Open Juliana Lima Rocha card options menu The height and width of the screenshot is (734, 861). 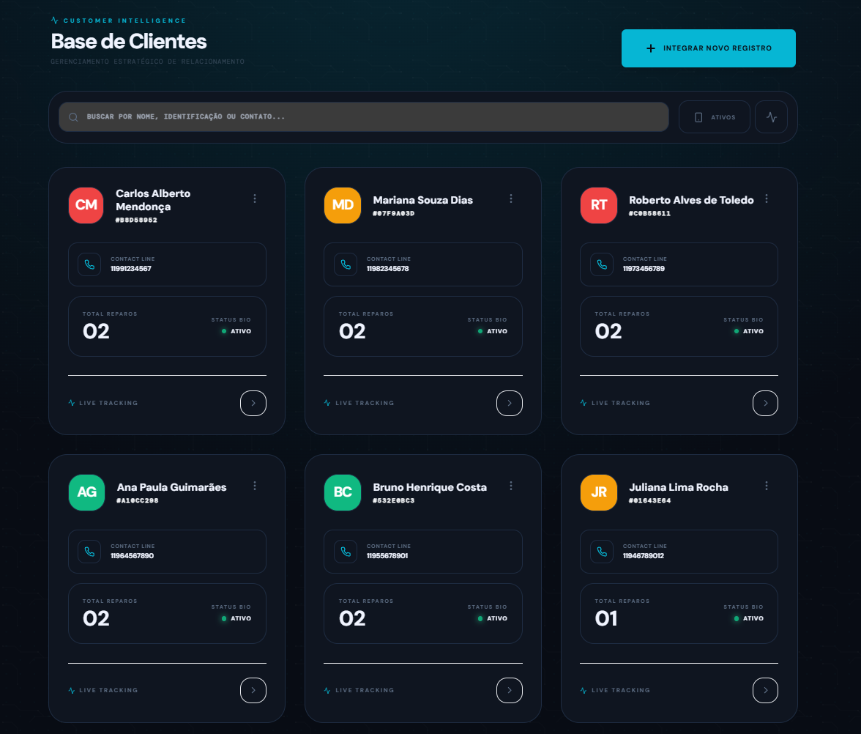pyautogui.click(x=767, y=486)
